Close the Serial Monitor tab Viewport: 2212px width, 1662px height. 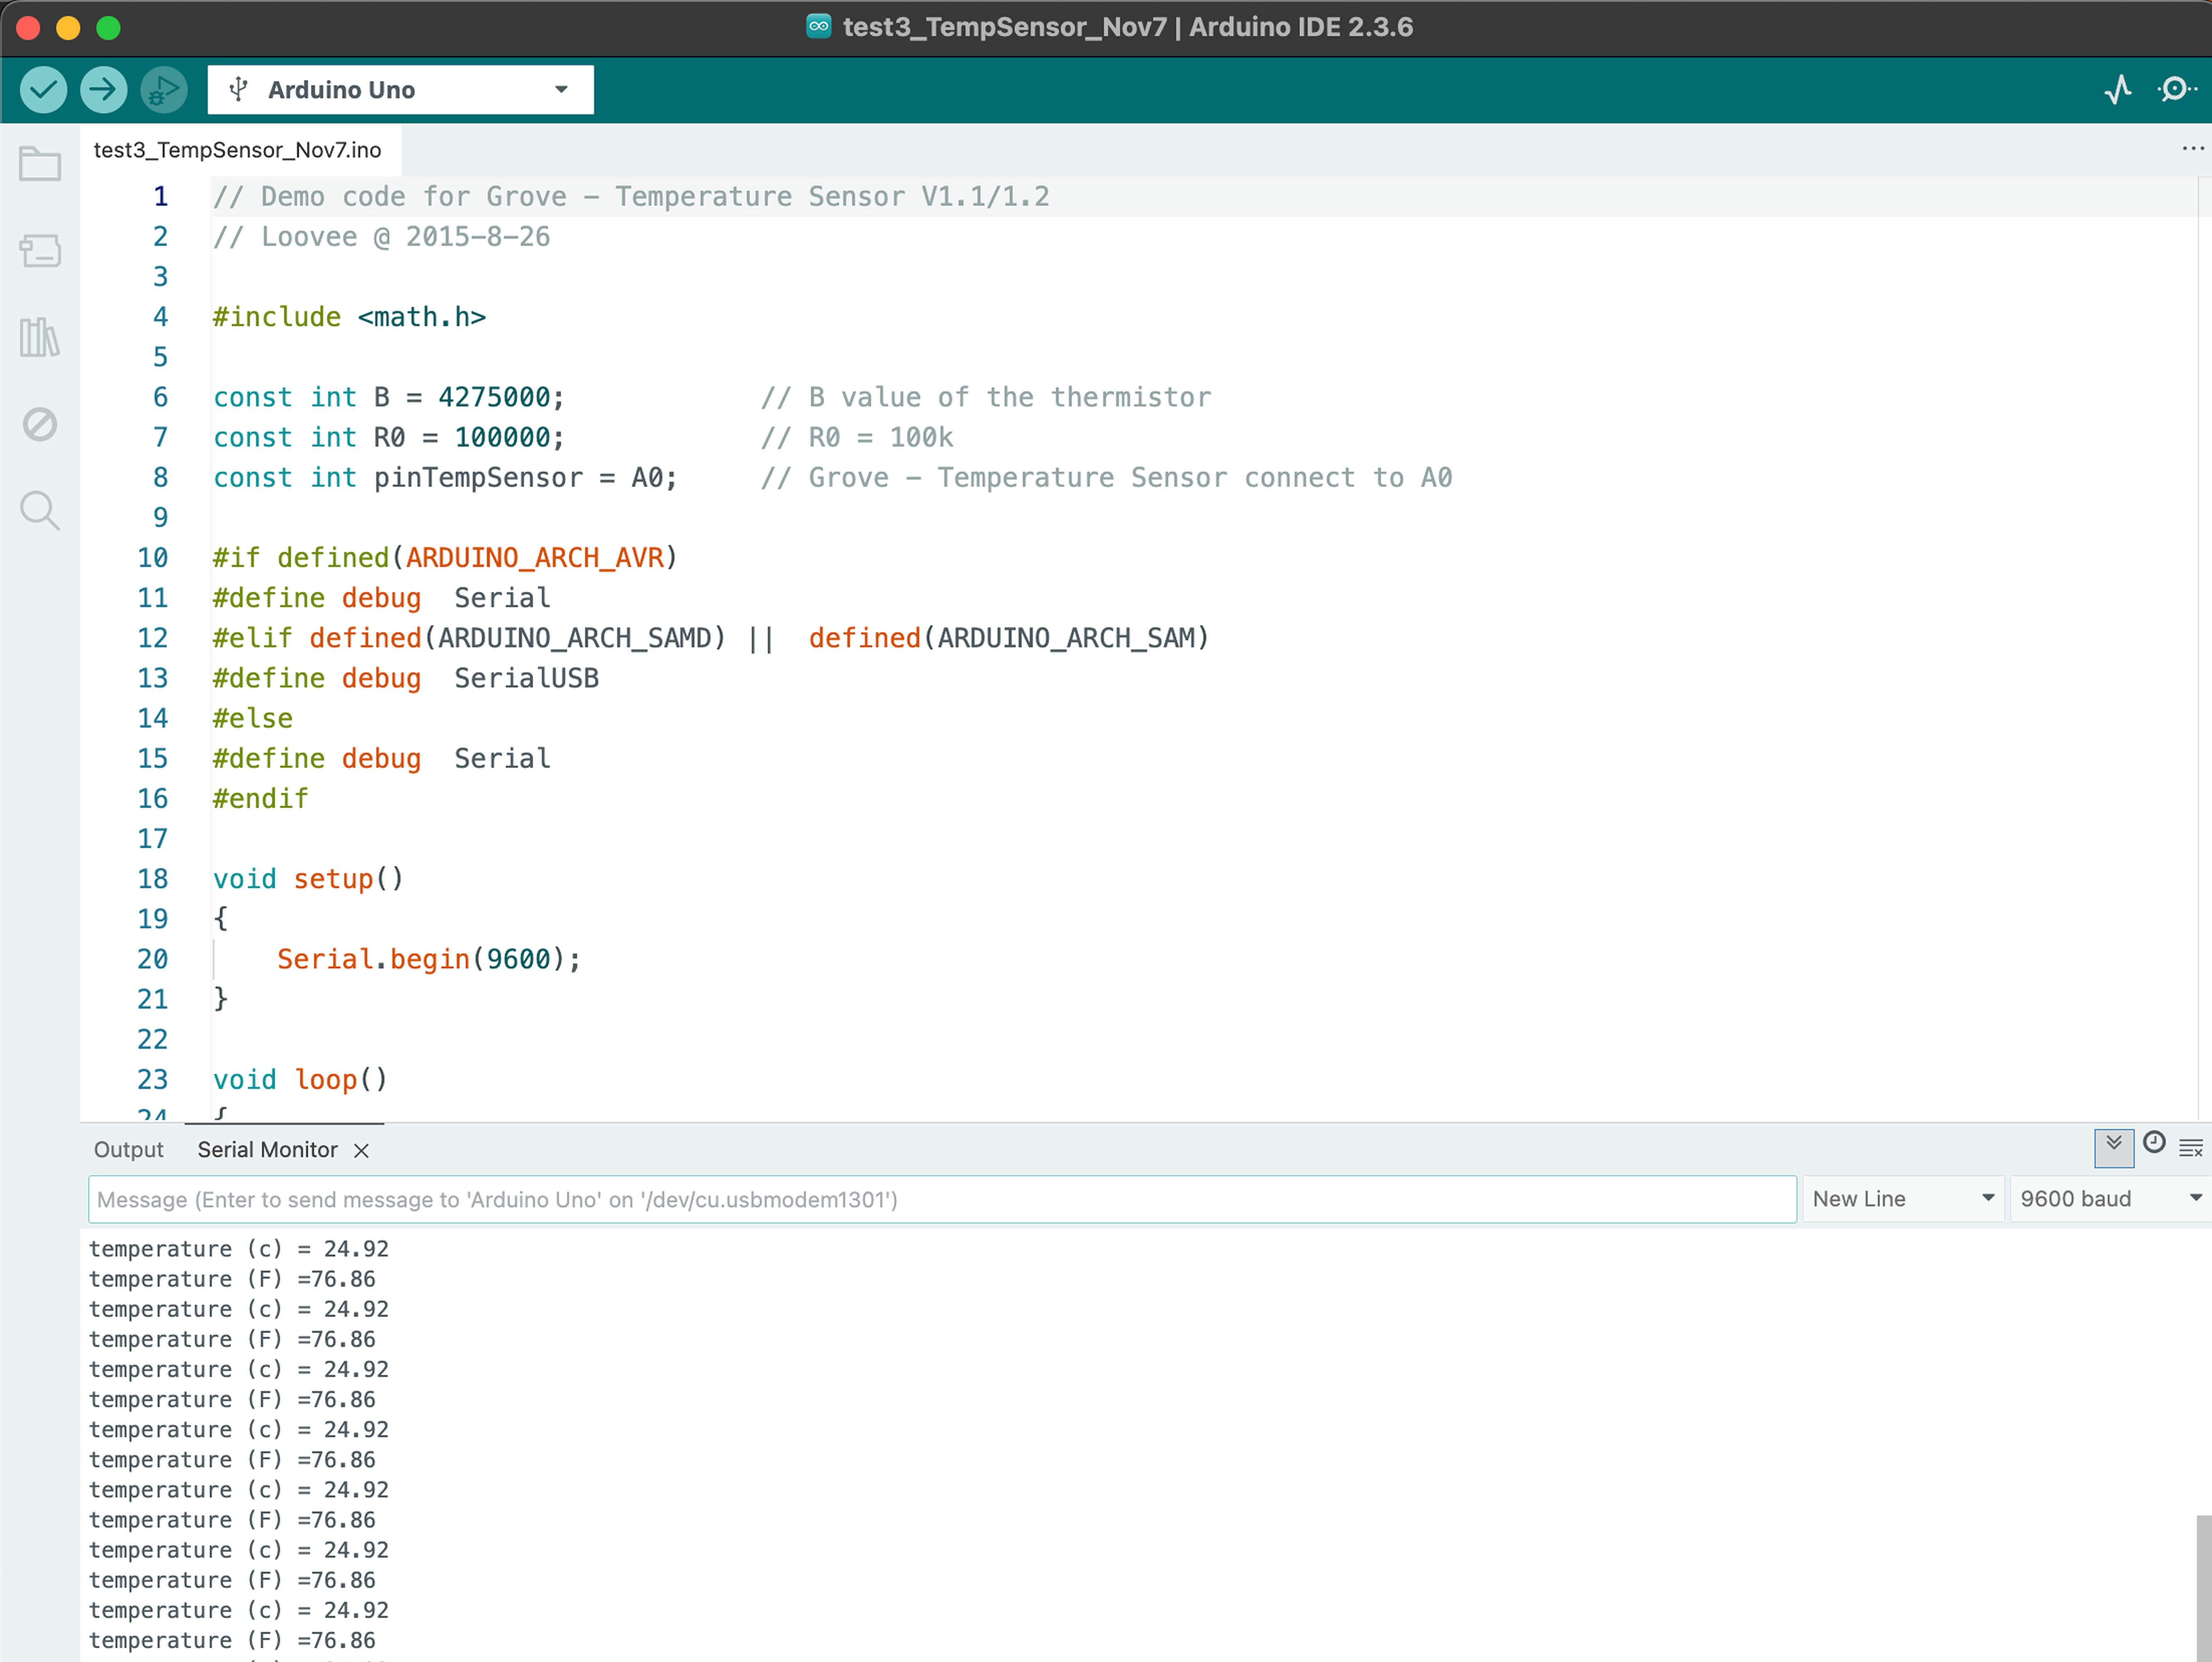(362, 1151)
